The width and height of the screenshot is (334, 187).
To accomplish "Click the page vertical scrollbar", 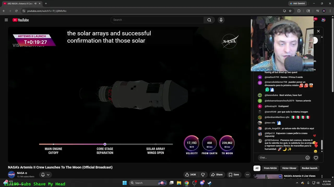I will (332, 55).
